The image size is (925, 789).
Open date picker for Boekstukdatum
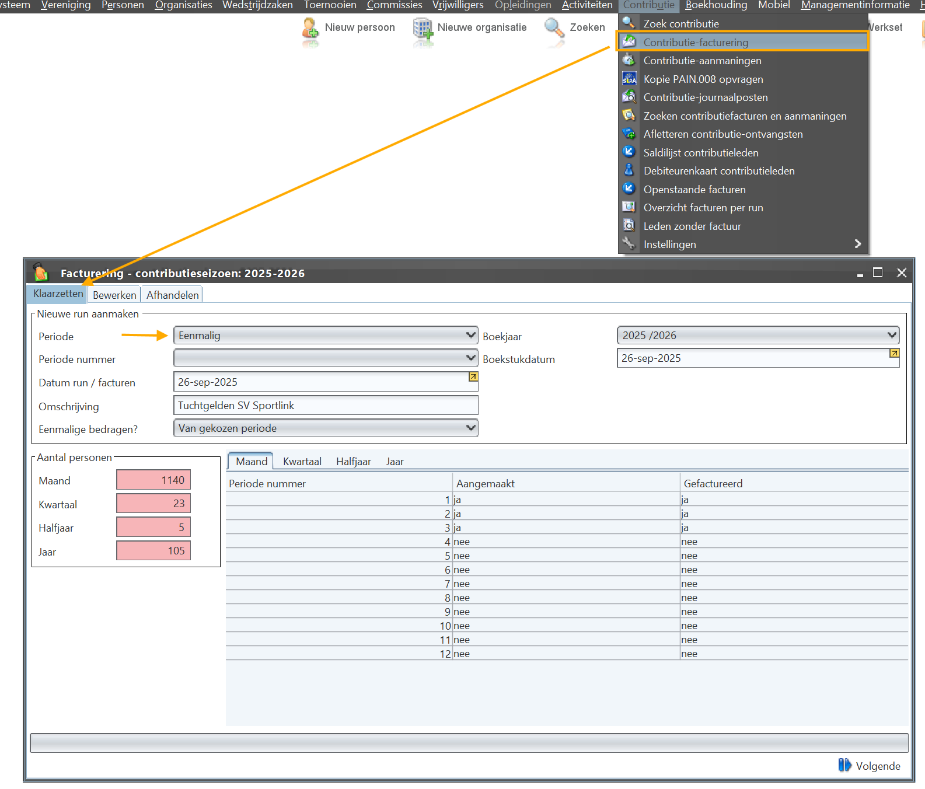(894, 353)
